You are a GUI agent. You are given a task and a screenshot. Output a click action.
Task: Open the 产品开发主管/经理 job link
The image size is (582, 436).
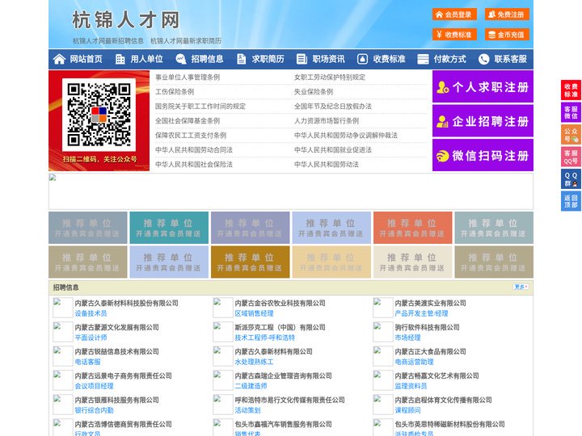[421, 313]
